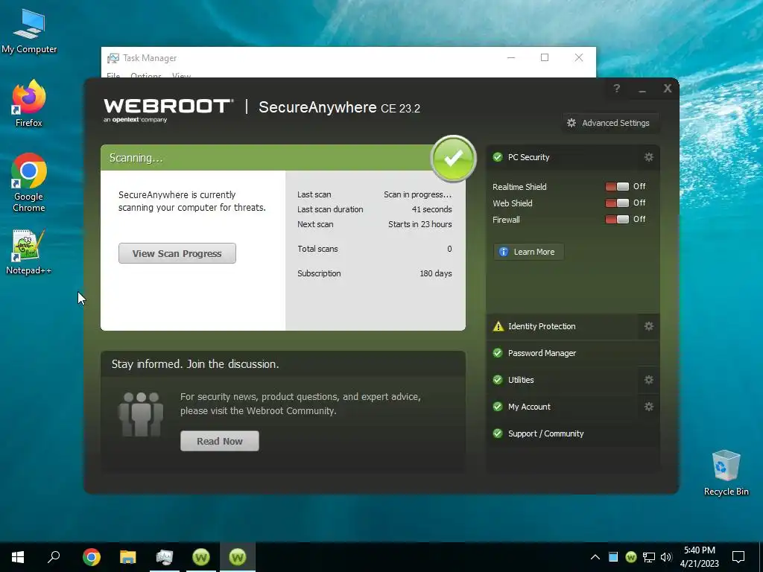Open Utilities settings gear
This screenshot has height=572, width=763.
(x=649, y=380)
